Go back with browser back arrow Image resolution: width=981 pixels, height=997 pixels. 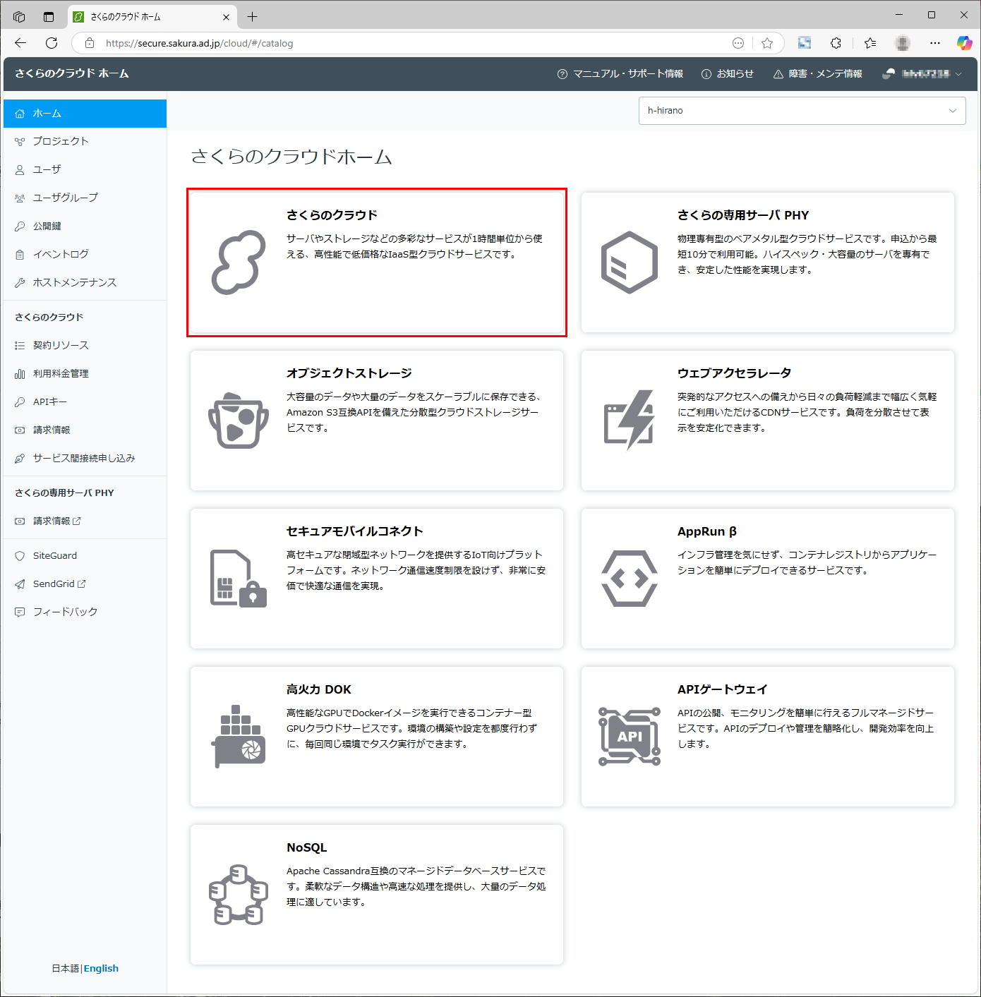20,43
